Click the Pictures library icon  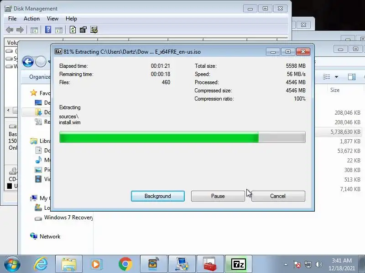(x=38, y=170)
